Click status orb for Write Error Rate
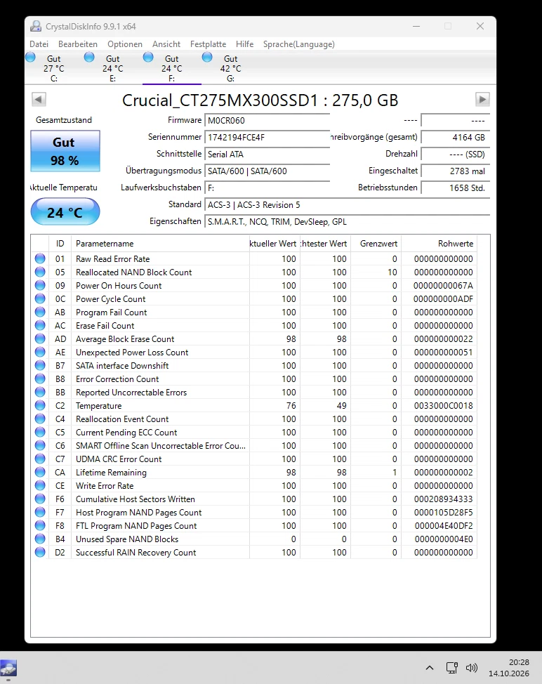The image size is (542, 684). [40, 485]
